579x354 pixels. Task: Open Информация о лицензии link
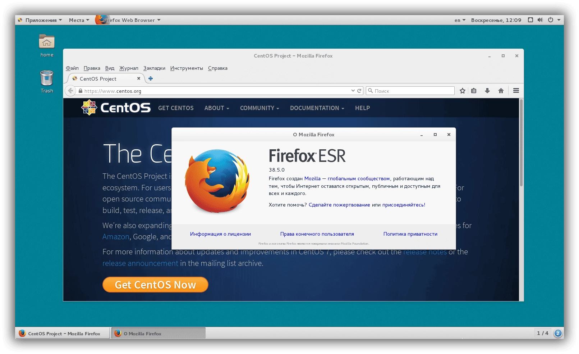tap(220, 234)
